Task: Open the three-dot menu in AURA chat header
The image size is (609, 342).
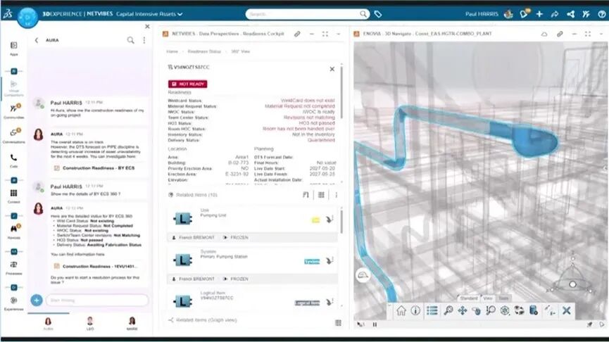Action: [144, 40]
